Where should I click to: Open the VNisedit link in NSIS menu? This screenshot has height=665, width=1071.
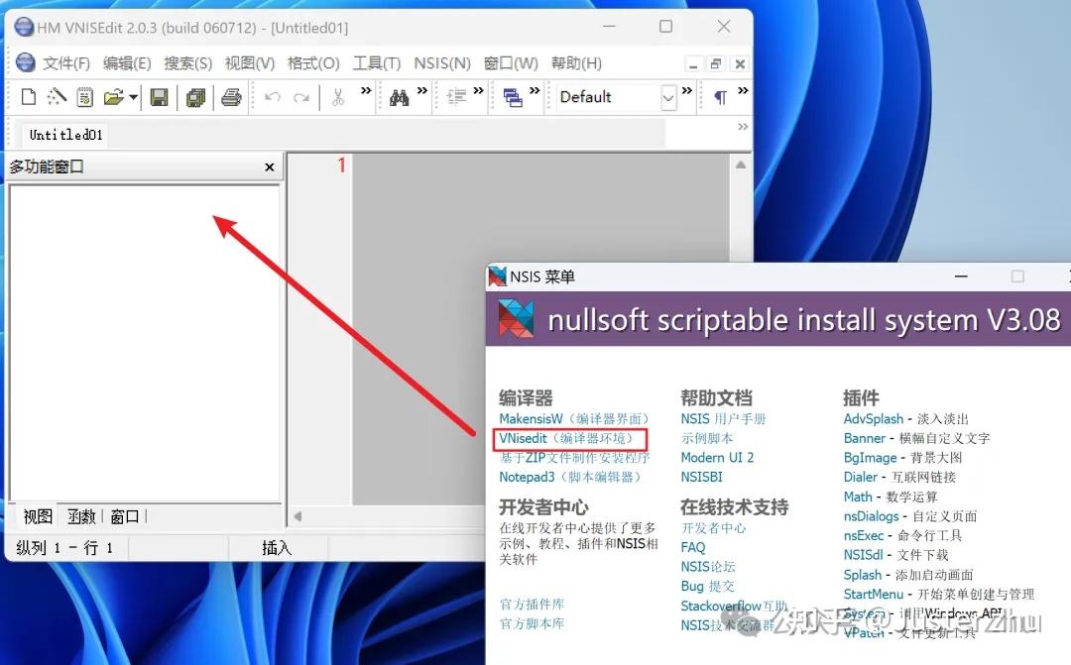pyautogui.click(x=566, y=438)
